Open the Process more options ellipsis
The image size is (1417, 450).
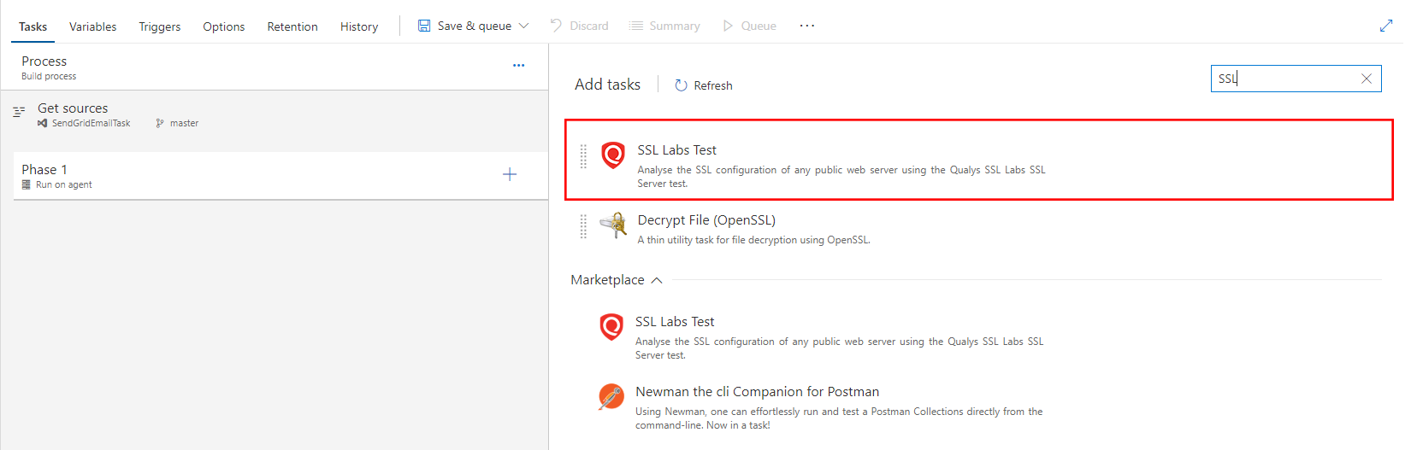pyautogui.click(x=519, y=65)
